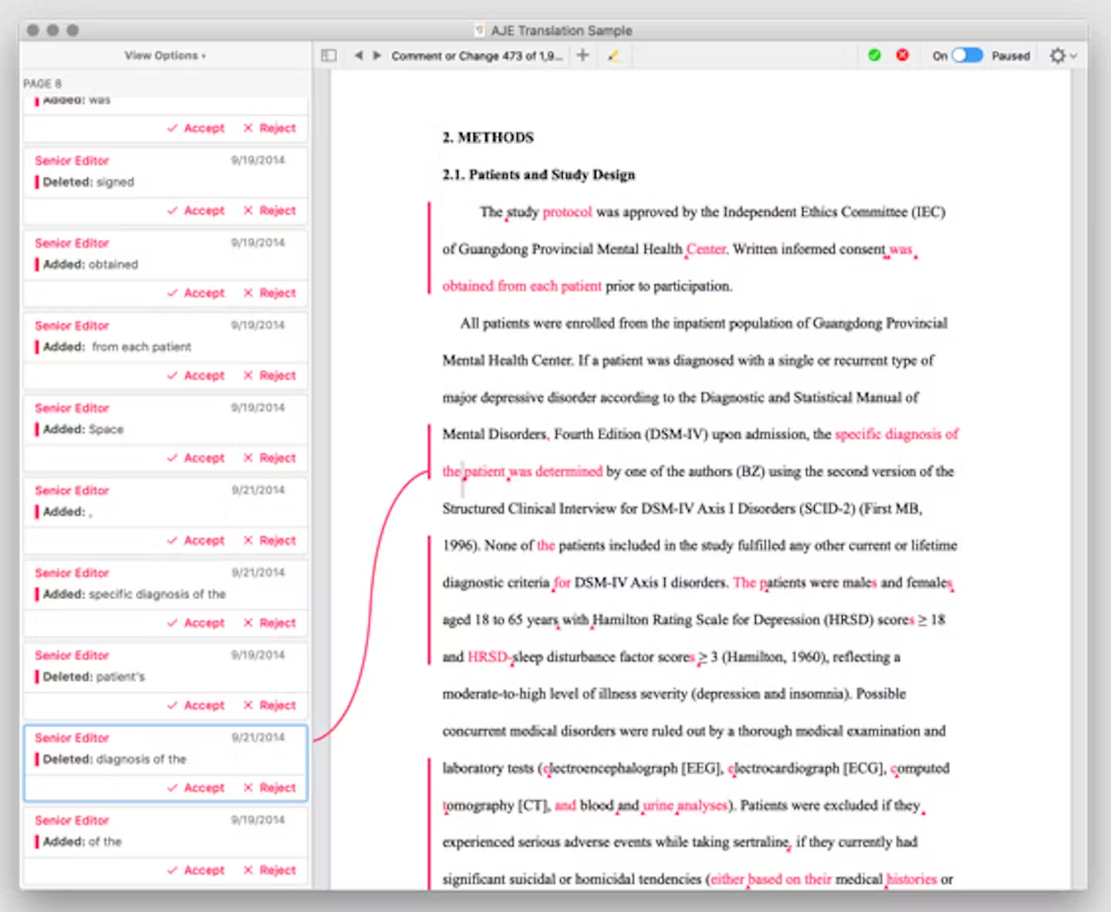Accept the 'Added: ,' change

196,541
